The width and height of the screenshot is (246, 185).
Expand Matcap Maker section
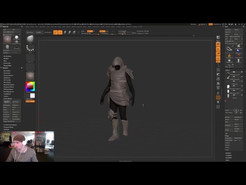[x=8, y=65]
